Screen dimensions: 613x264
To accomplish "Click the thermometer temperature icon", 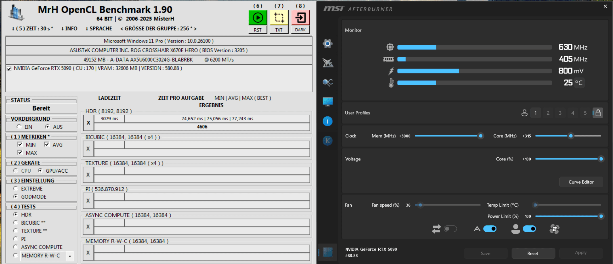I will (391, 83).
